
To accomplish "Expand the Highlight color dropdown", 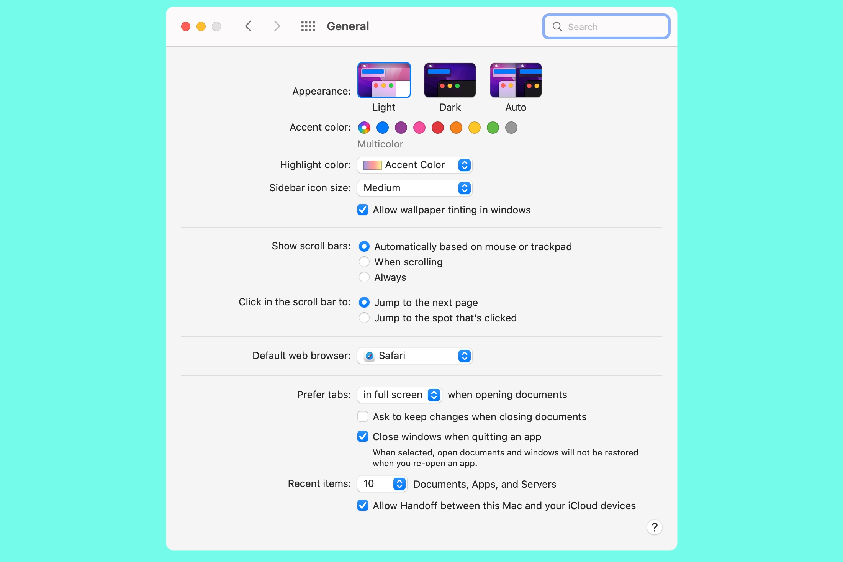I will point(465,165).
